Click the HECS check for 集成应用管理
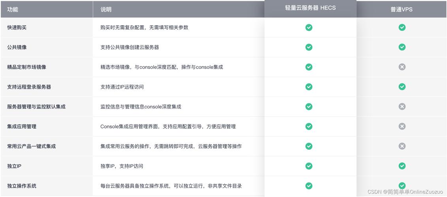This screenshot has height=197, width=447. 309,126
